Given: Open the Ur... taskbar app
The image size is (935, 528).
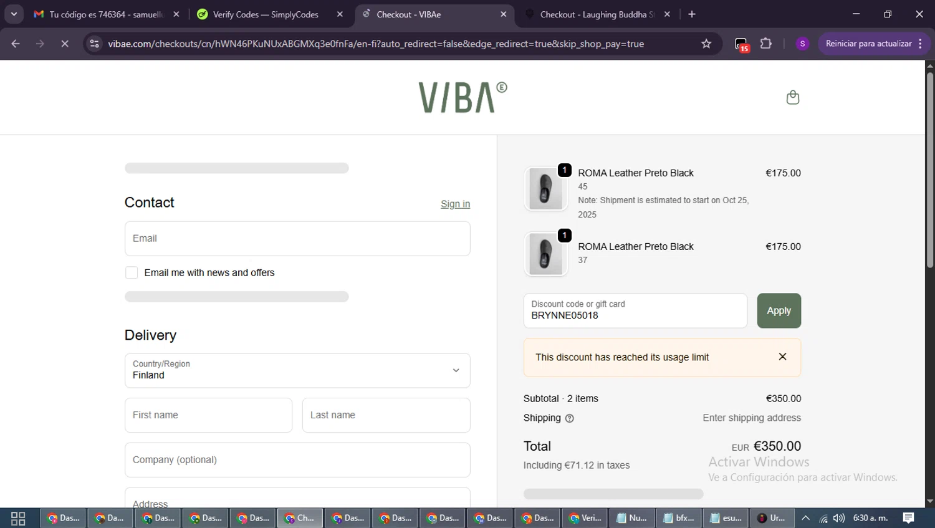Looking at the screenshot, I should 772,518.
